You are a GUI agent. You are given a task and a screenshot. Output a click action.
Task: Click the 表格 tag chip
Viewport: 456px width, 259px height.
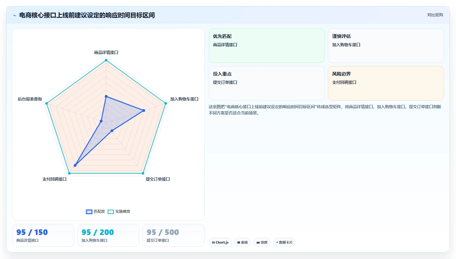click(x=243, y=242)
